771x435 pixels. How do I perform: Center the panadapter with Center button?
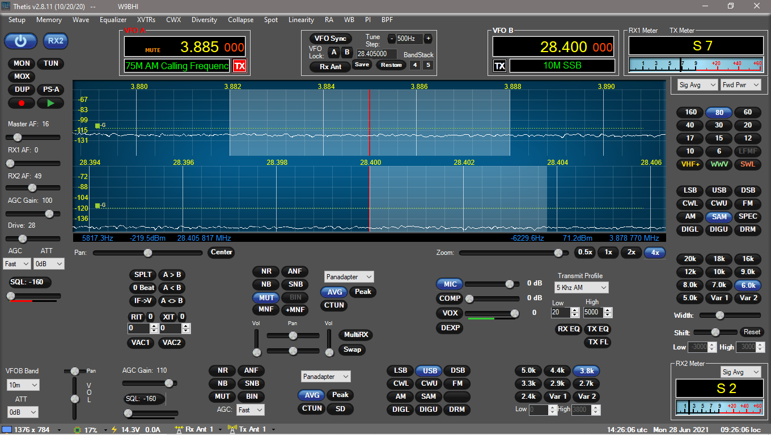pos(222,253)
